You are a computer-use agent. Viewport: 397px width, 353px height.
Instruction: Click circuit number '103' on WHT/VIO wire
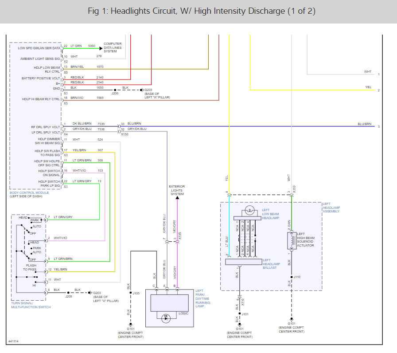100,171
